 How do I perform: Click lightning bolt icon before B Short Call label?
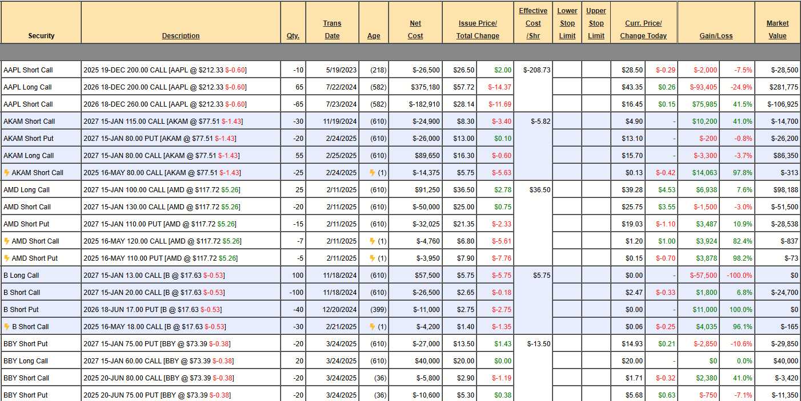[7, 326]
